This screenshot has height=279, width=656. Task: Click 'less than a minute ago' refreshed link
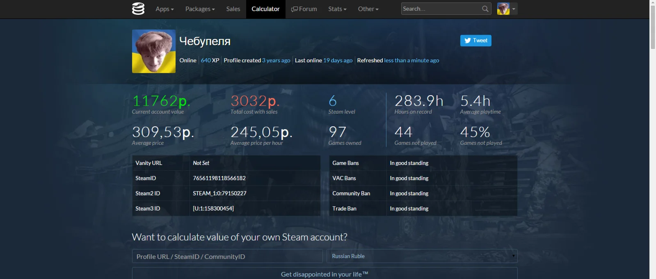411,60
